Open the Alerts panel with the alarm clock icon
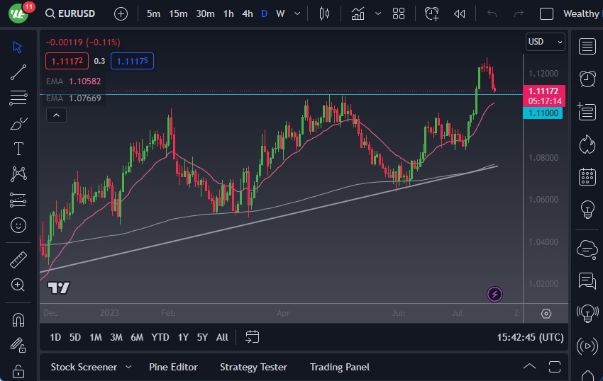Image resolution: width=603 pixels, height=381 pixels. tap(587, 79)
